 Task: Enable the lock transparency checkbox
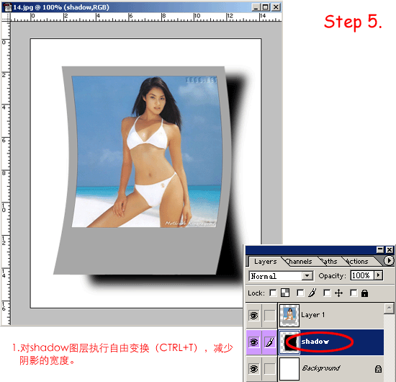273,293
